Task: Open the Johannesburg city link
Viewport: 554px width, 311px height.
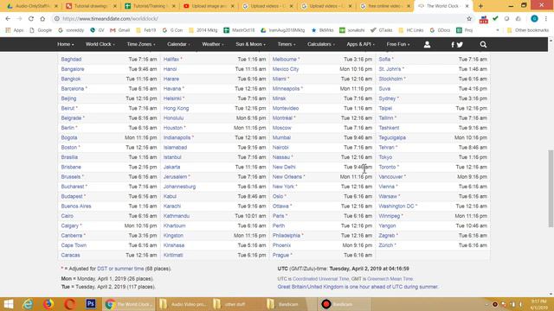Action: tap(179, 187)
